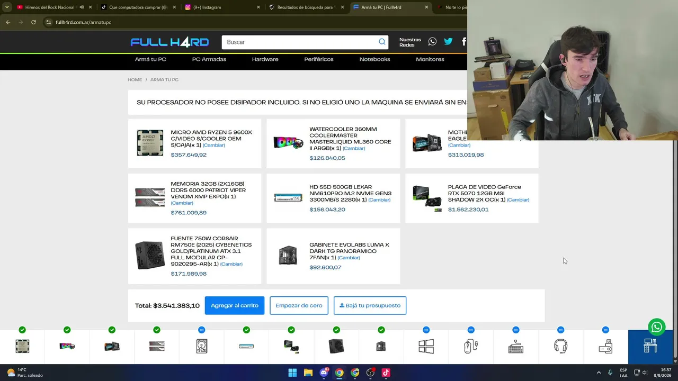View site information icon in address bar
Image resolution: width=678 pixels, height=381 pixels.
[x=48, y=22]
